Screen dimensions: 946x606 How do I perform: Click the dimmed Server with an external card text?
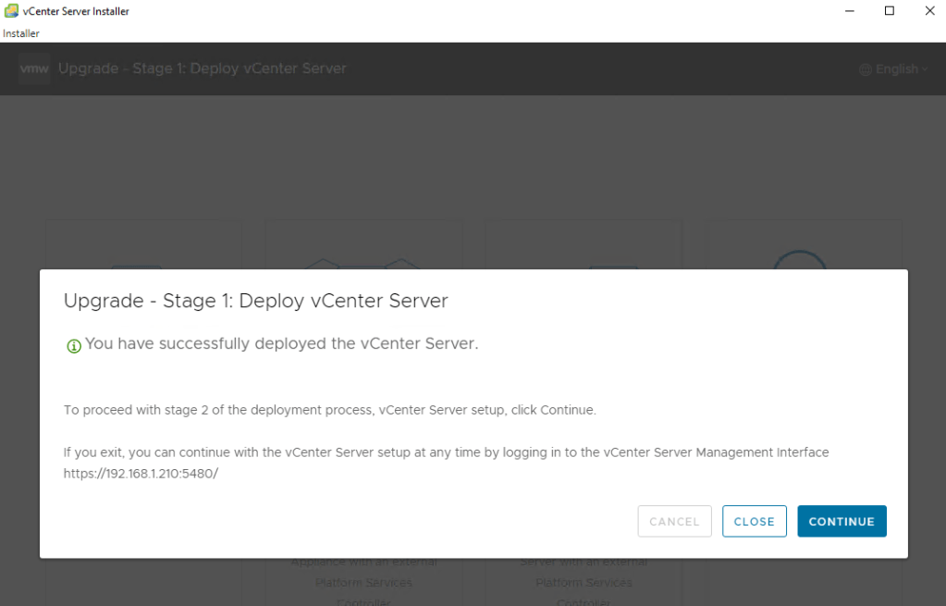click(584, 563)
